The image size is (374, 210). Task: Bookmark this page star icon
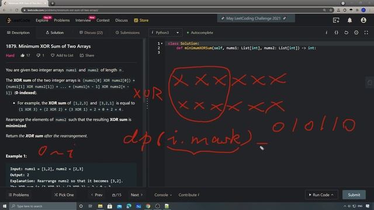(x=331, y=10)
